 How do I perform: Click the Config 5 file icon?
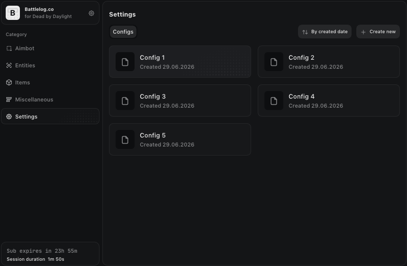125,140
